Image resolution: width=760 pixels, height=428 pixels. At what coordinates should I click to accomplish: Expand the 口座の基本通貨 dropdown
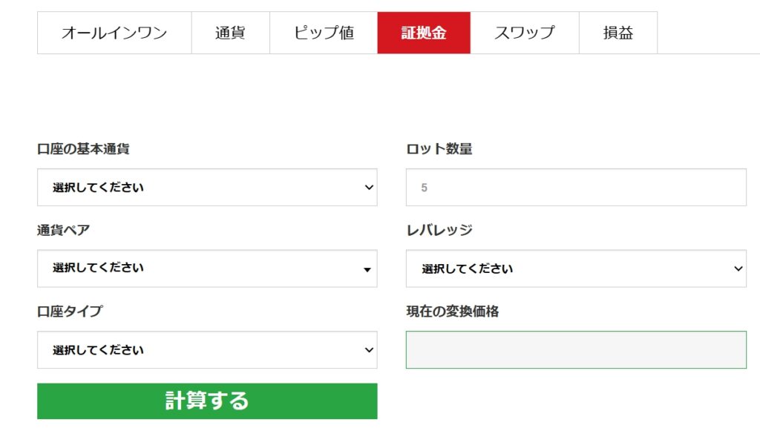(207, 188)
